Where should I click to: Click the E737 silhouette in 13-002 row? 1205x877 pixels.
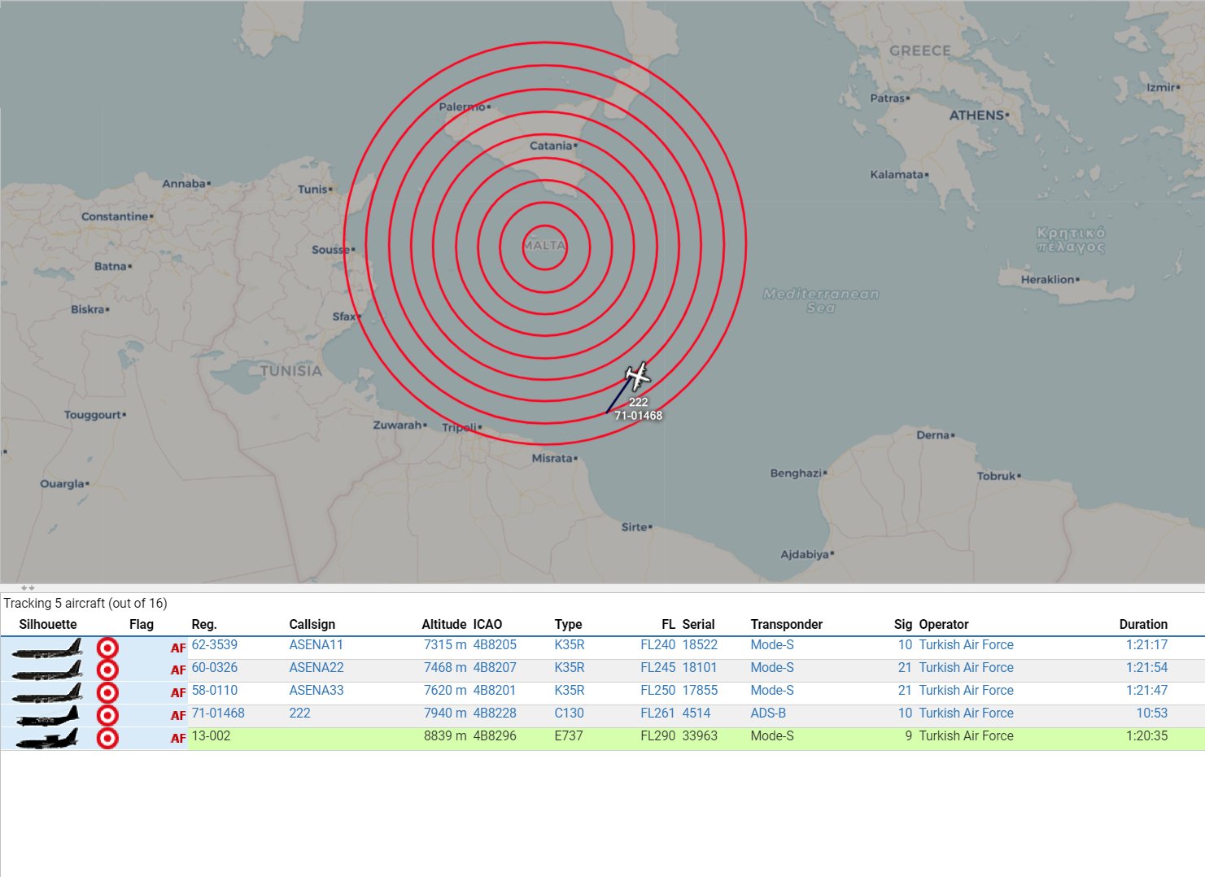(47, 739)
